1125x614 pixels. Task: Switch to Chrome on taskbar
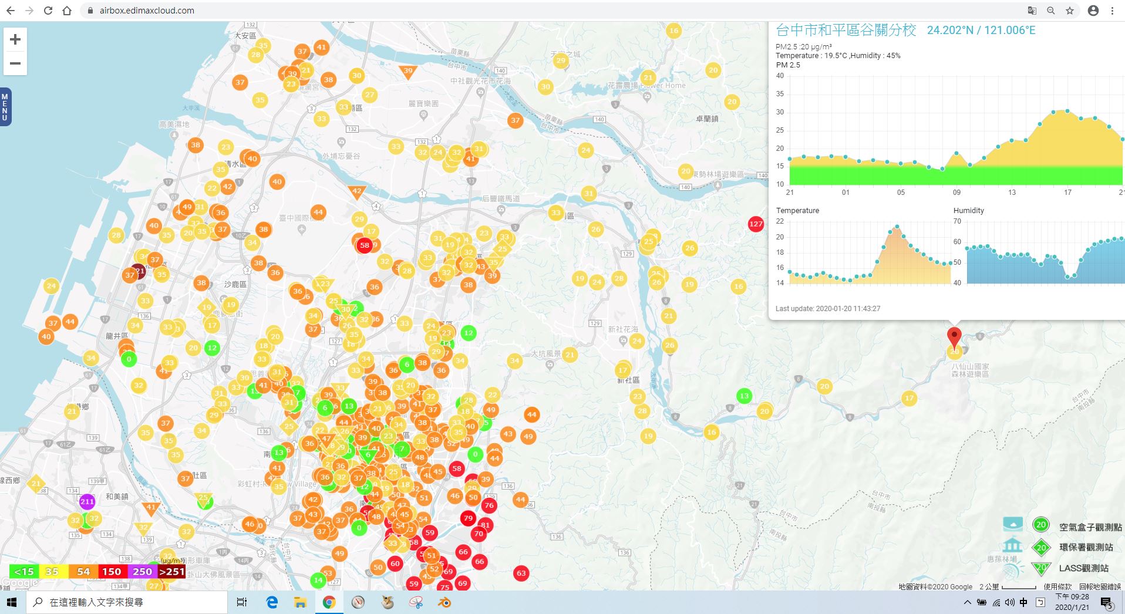click(x=329, y=602)
